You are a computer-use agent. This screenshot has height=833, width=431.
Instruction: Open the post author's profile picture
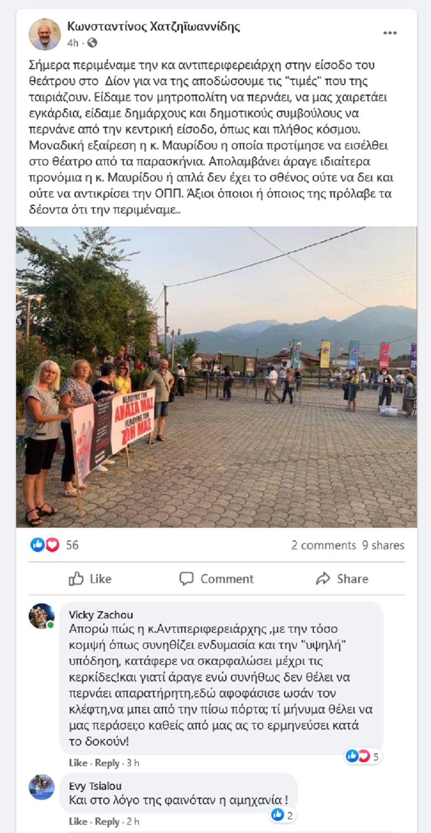click(x=45, y=34)
